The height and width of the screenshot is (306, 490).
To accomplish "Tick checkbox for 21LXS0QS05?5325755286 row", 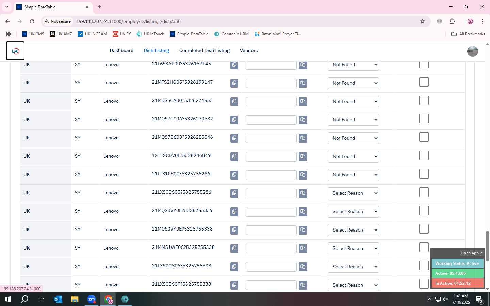I will [x=424, y=192].
